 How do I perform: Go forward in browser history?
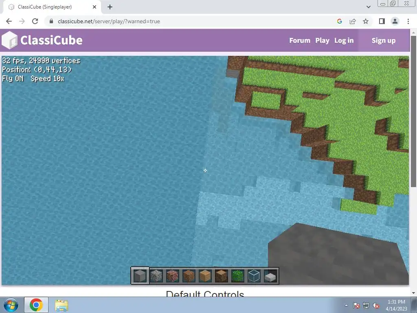22,21
